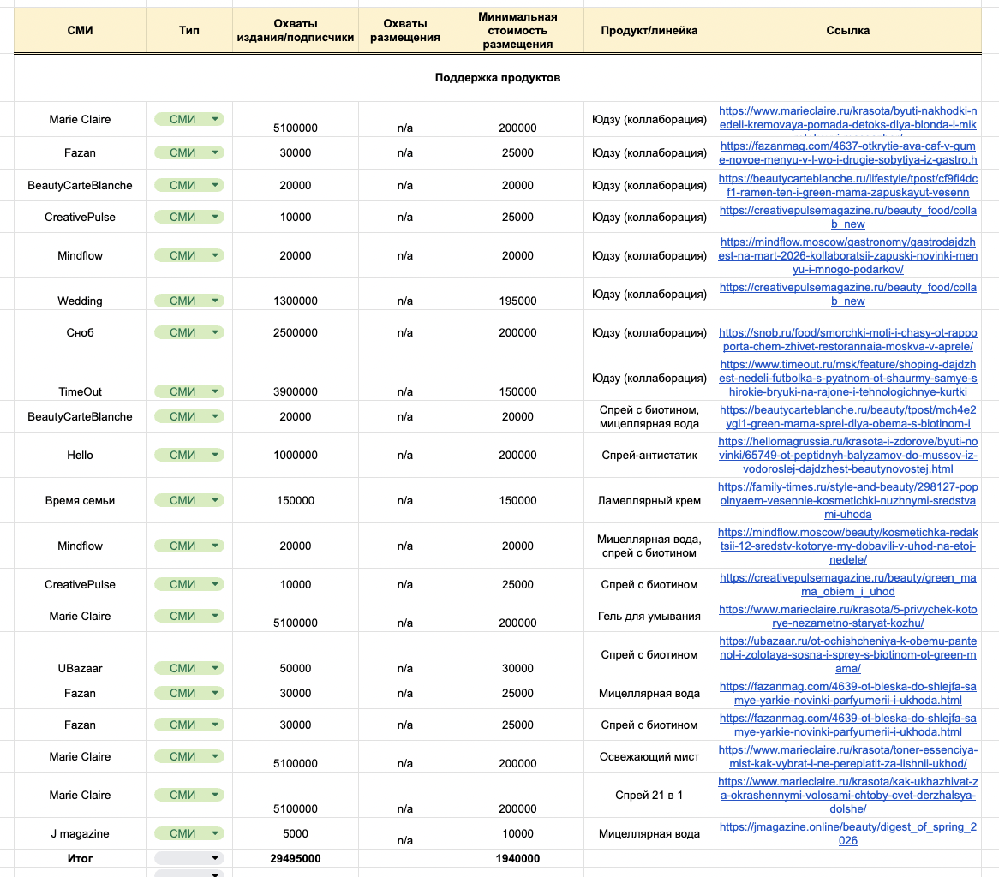Click the 2500000 reach cell
999x877 pixels.
coord(296,332)
